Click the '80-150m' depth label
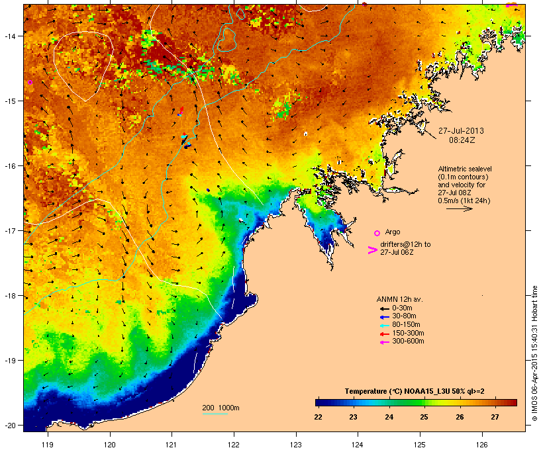This screenshot has height=450, width=543. click(x=406, y=325)
